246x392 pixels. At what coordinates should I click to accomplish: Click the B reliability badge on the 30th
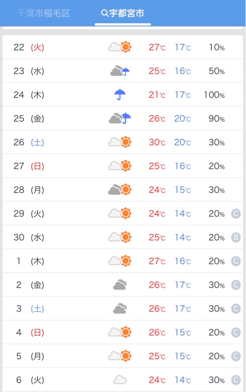pos(236,237)
